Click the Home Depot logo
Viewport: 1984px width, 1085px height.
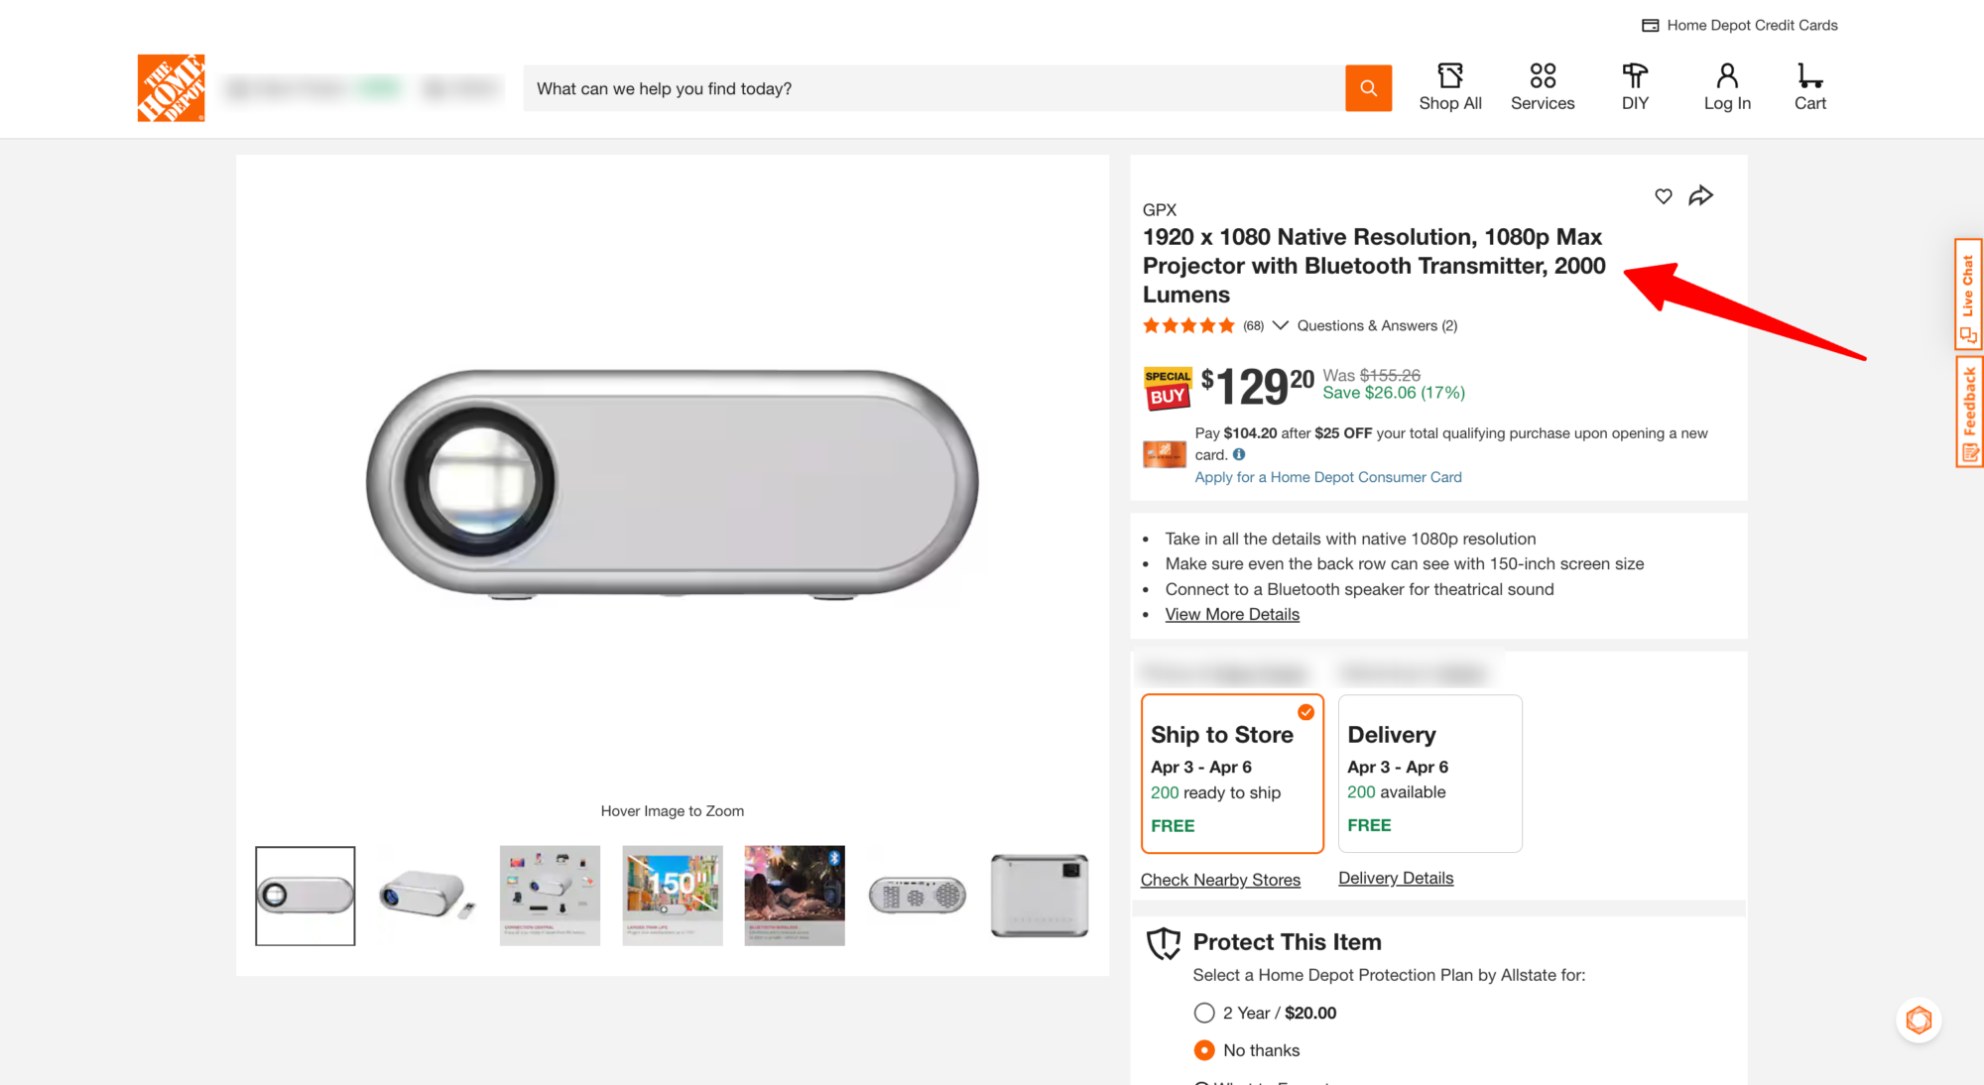171,88
